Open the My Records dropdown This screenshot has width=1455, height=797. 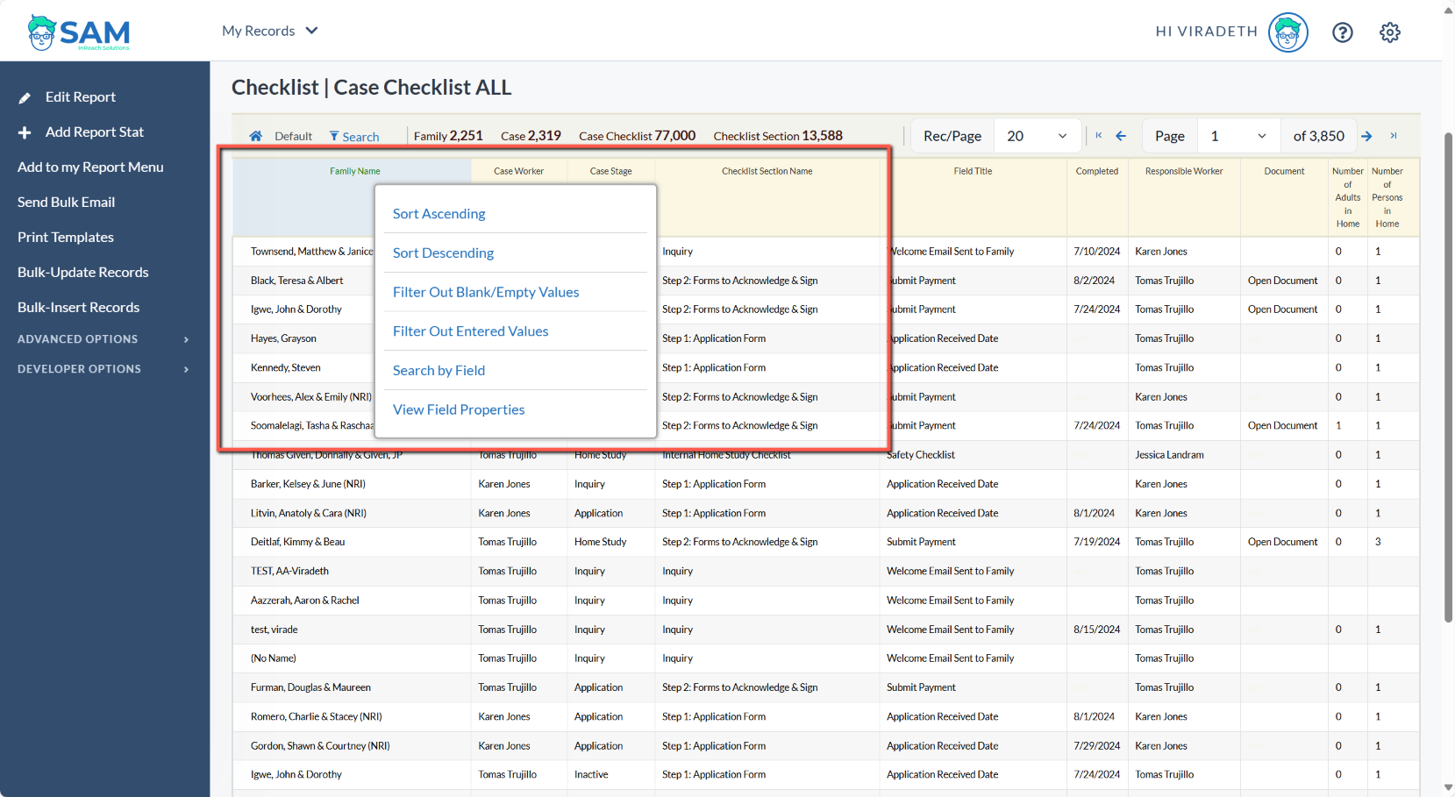click(269, 31)
